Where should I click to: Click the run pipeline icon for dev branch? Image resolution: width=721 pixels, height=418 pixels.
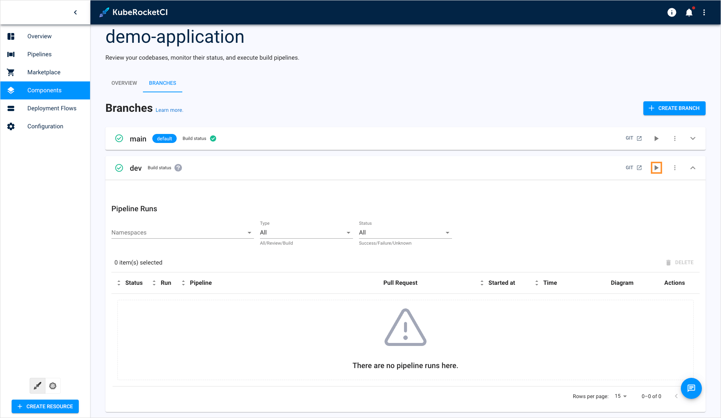coord(656,168)
